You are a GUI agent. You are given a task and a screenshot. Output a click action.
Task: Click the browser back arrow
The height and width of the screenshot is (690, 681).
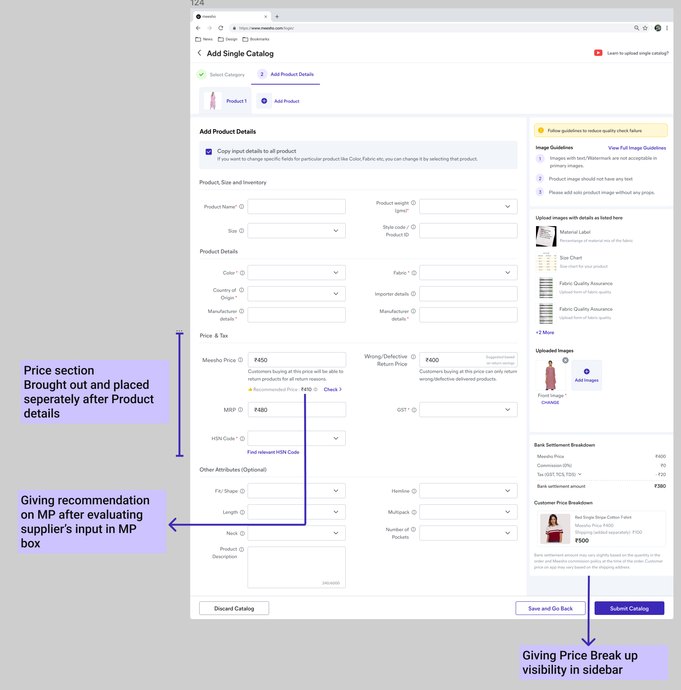pyautogui.click(x=198, y=28)
